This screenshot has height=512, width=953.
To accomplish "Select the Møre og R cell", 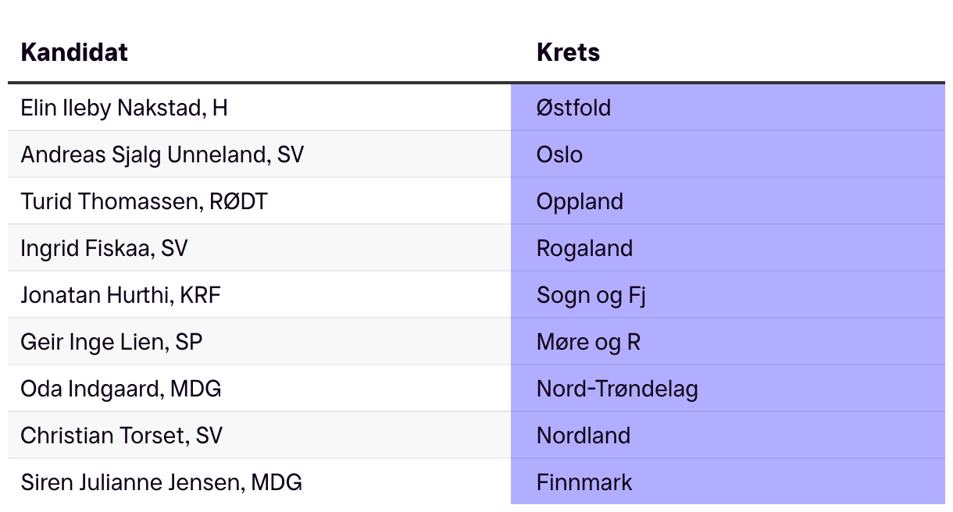I will [588, 342].
